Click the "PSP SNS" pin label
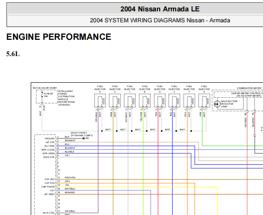263x215 pixels. click(50, 180)
